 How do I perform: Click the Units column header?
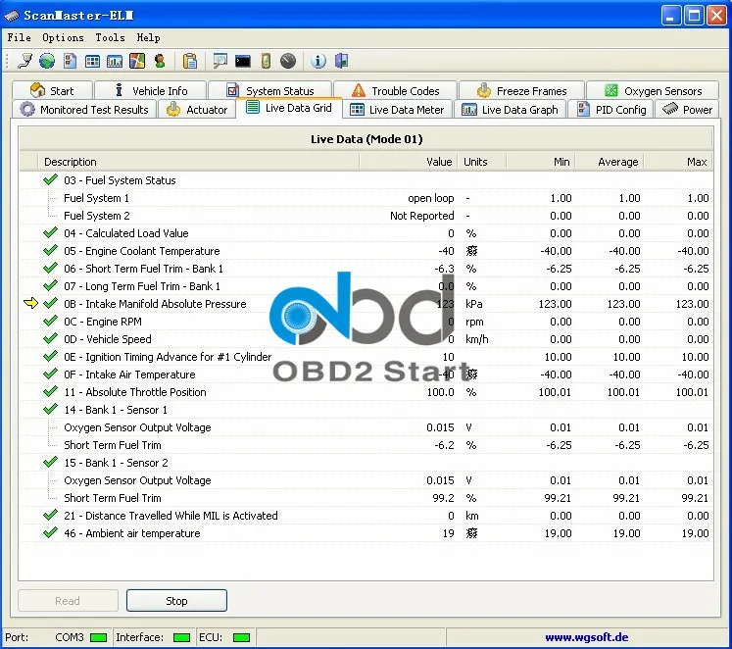pyautogui.click(x=482, y=162)
